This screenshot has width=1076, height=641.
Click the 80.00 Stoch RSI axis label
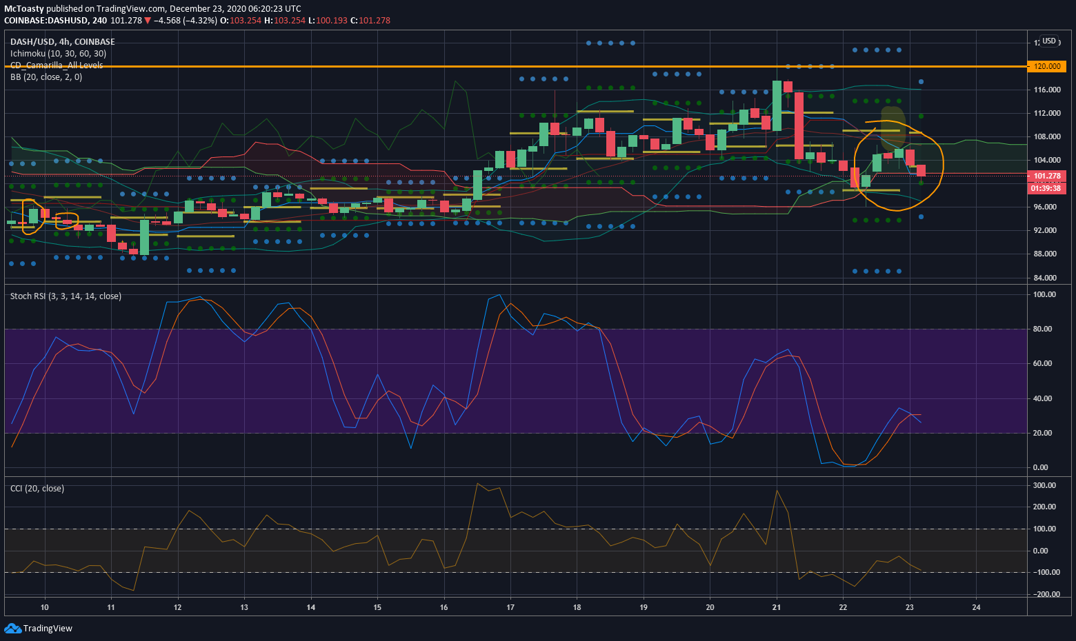click(1043, 329)
